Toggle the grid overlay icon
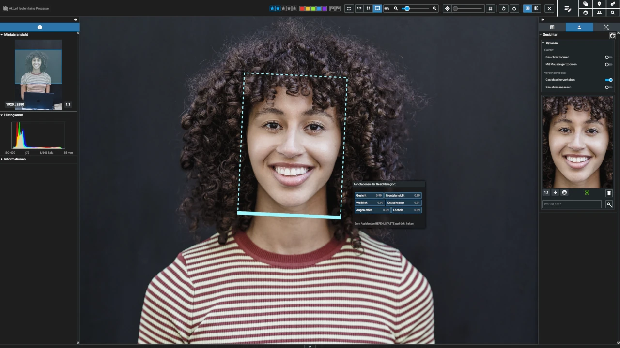The width and height of the screenshot is (620, 348). (490, 8)
